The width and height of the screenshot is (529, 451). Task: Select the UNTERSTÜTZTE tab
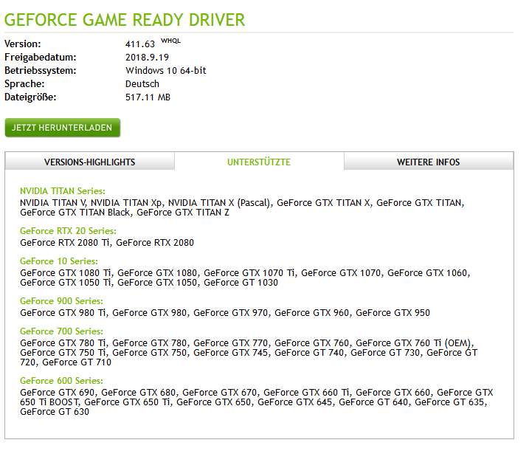pyautogui.click(x=259, y=162)
